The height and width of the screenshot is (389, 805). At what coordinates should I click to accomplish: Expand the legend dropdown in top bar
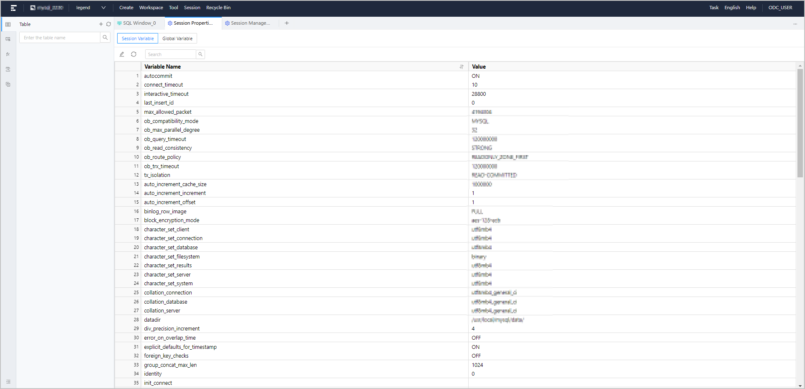(103, 8)
